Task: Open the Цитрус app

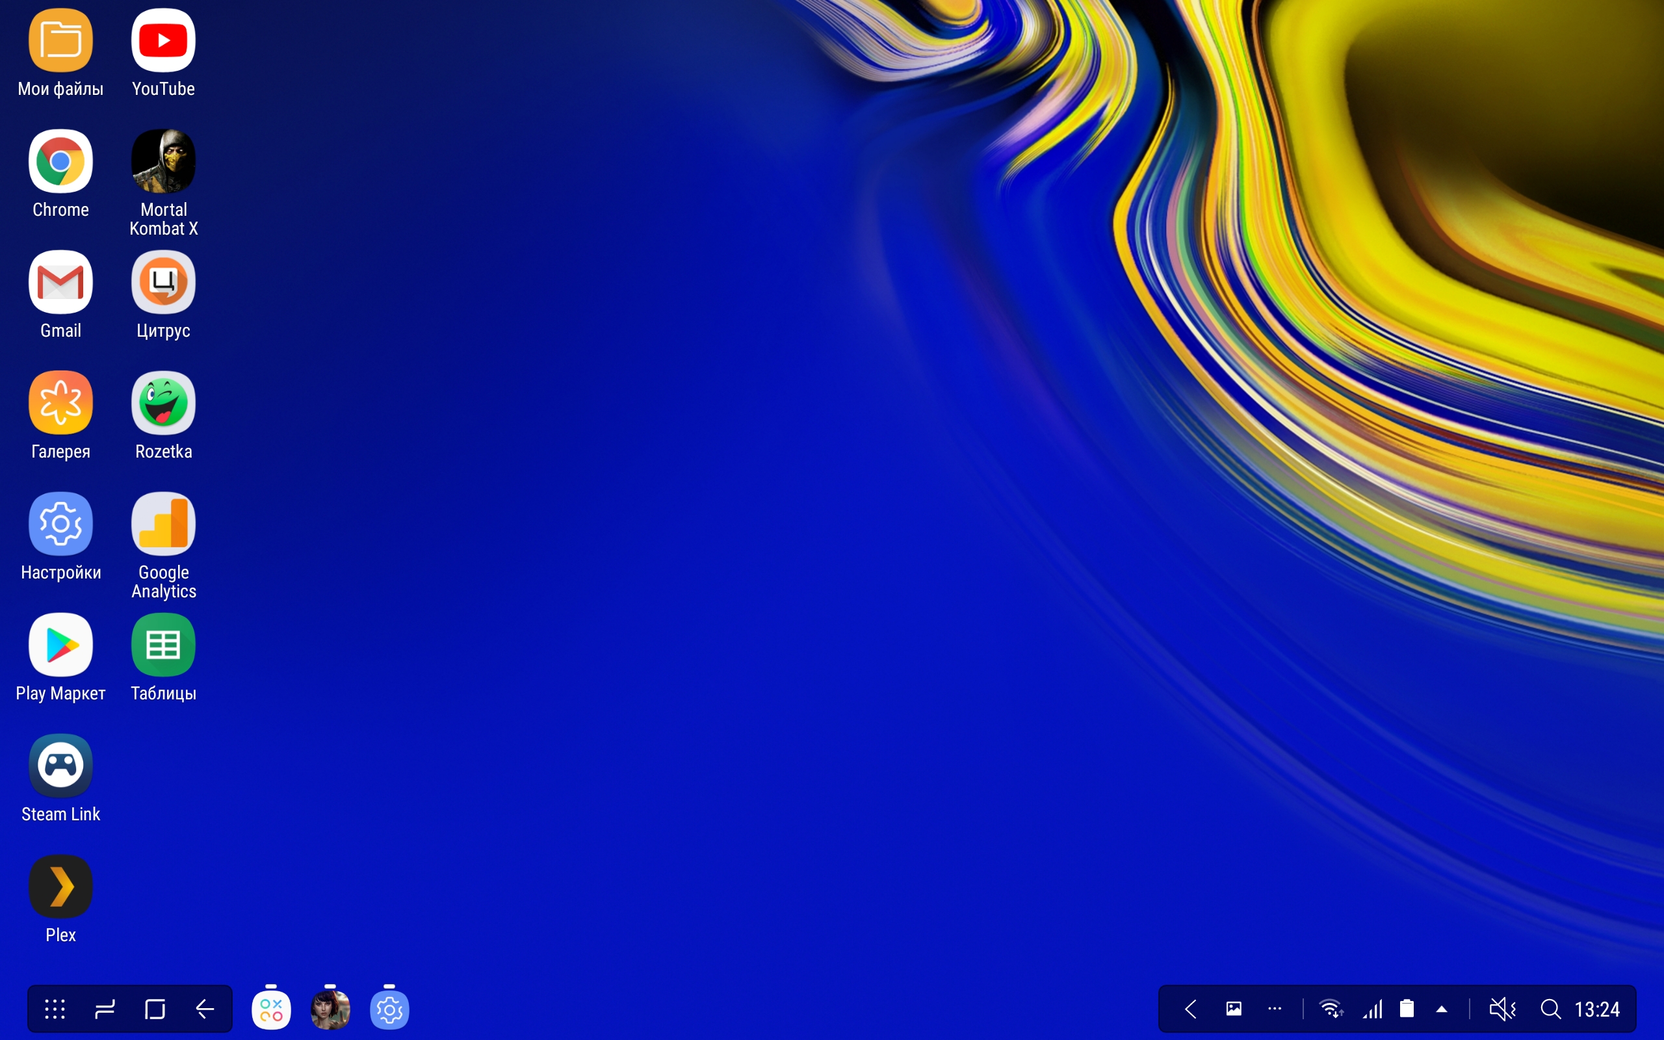Action: (163, 283)
